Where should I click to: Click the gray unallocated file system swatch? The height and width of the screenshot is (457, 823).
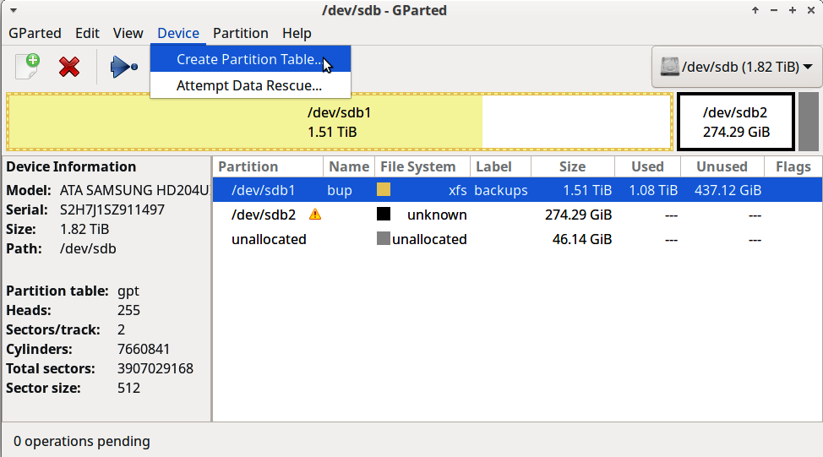384,239
